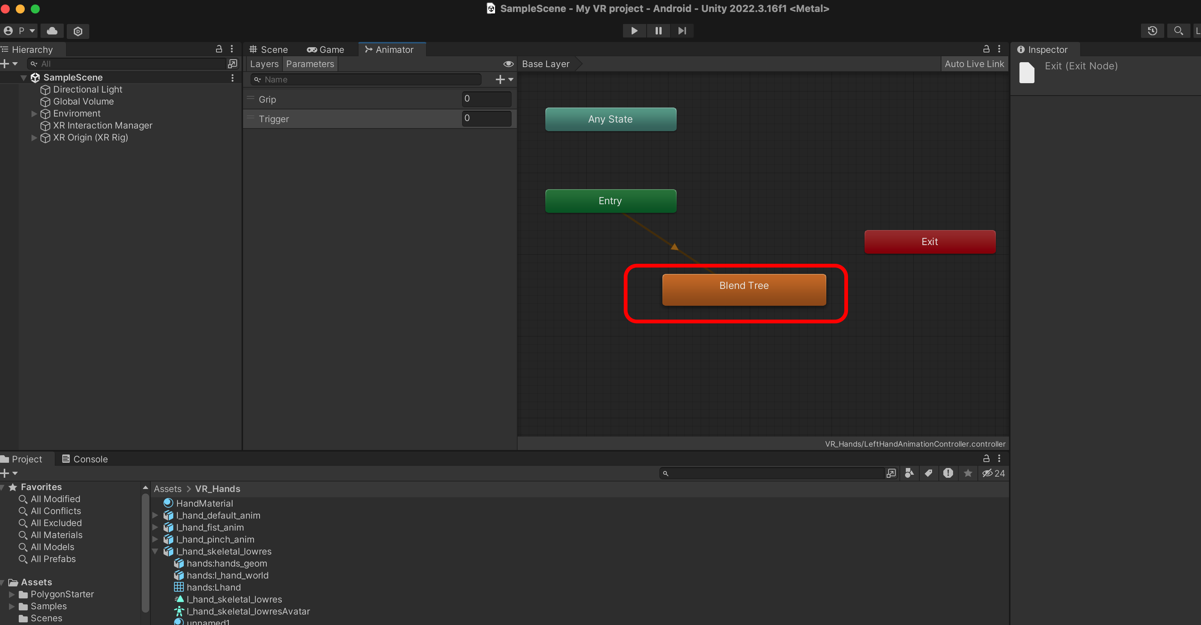The height and width of the screenshot is (625, 1201).
Task: Click the global search magnifier icon
Action: tap(1178, 31)
